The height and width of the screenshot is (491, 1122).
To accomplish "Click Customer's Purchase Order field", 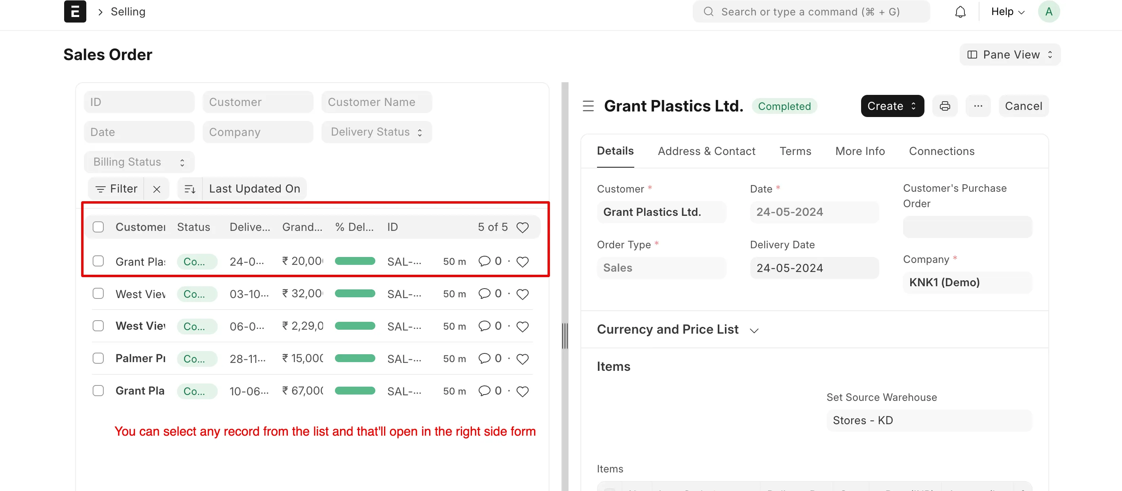I will tap(967, 227).
